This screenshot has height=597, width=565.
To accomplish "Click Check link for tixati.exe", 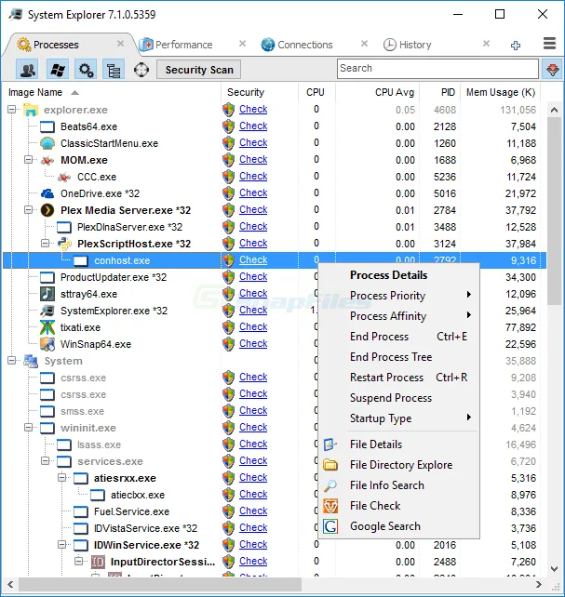I will click(253, 326).
